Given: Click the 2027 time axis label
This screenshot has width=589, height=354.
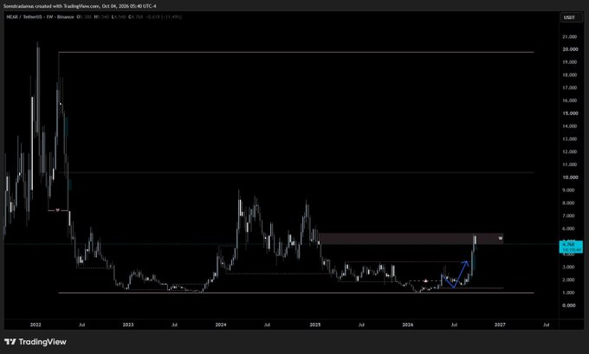Looking at the screenshot, I should (500, 325).
